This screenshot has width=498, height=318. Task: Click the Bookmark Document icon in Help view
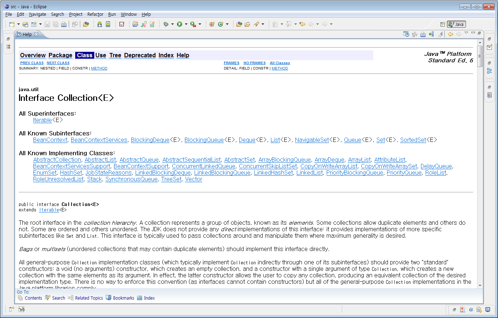click(431, 34)
